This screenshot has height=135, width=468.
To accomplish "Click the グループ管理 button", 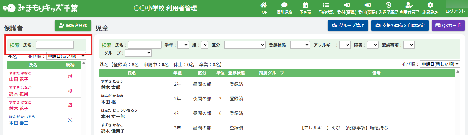I will (348, 26).
